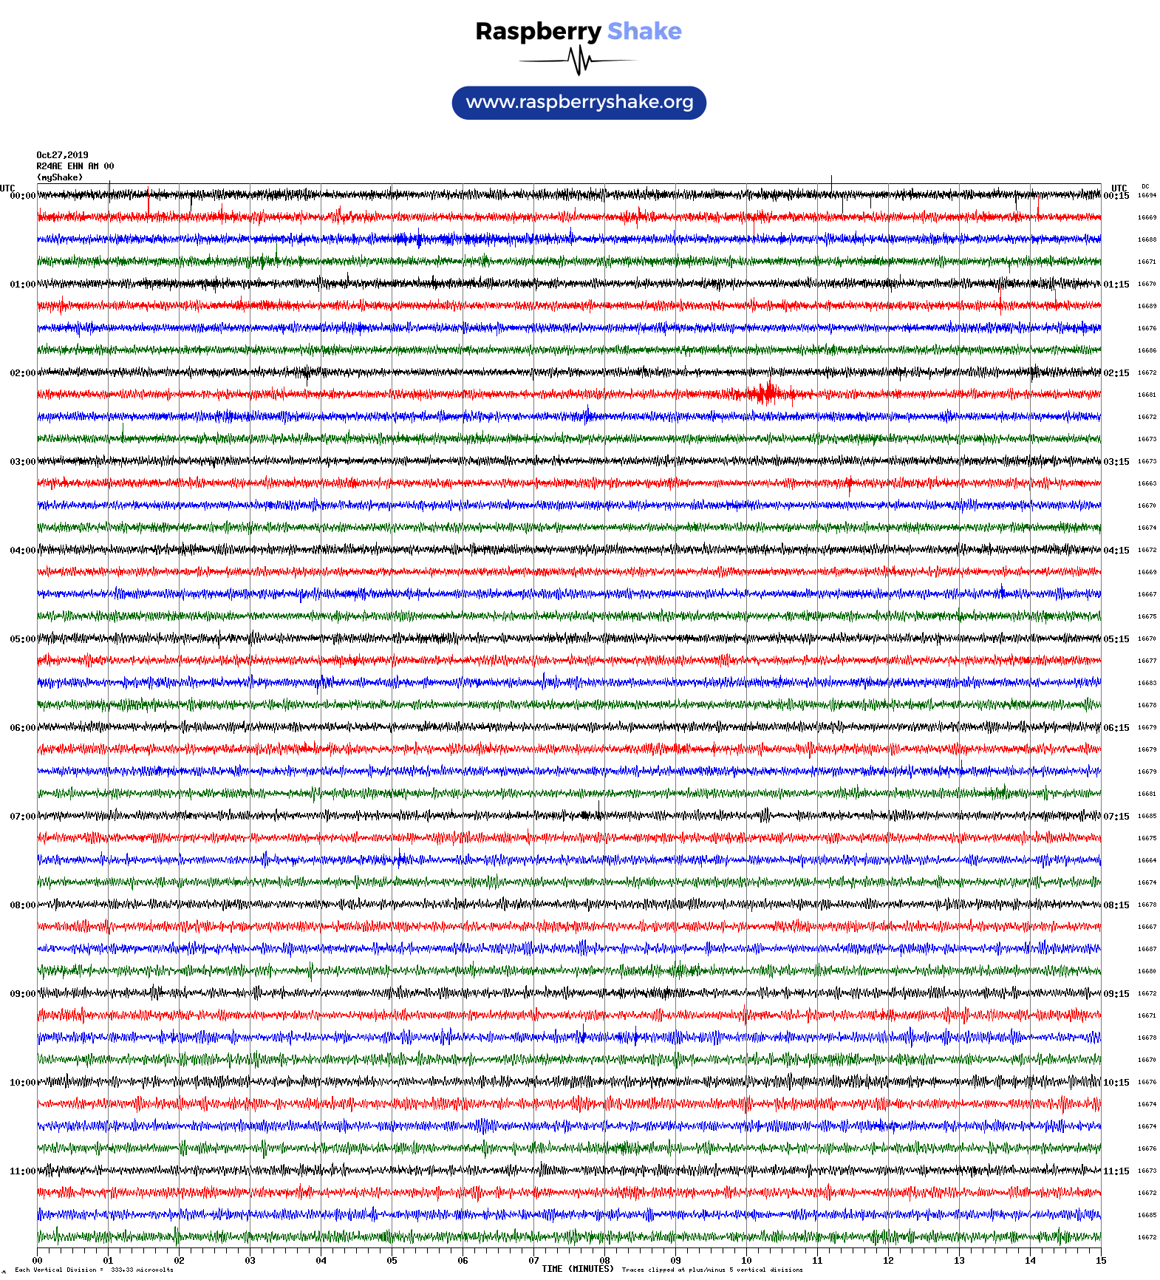Click DC value 16694
The image size is (1160, 1280).
point(1147,195)
